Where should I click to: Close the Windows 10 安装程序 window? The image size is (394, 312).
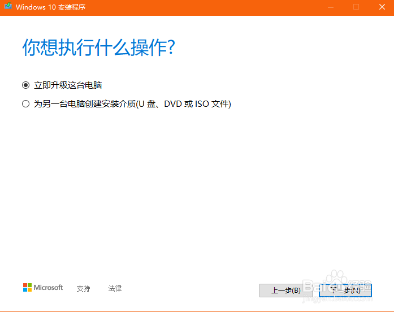[382, 7]
